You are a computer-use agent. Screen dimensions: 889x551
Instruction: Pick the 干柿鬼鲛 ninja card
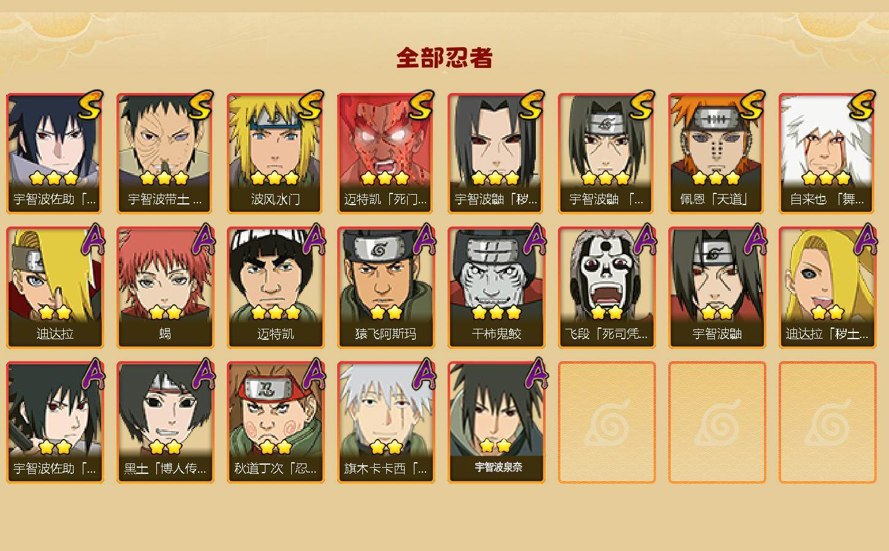(x=496, y=288)
